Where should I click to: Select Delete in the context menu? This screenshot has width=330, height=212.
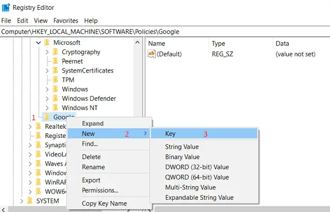(x=91, y=157)
